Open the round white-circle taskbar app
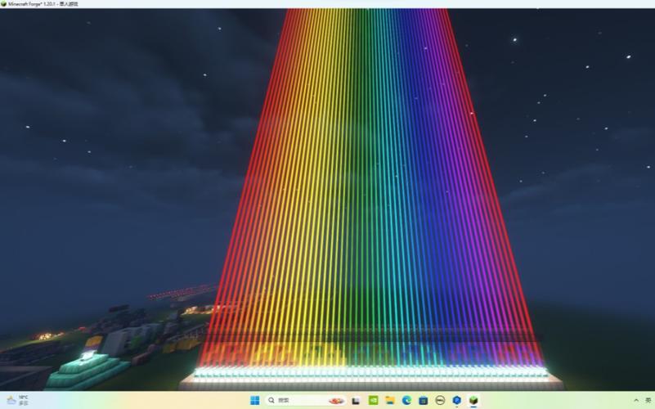The image size is (655, 409). pos(440,400)
